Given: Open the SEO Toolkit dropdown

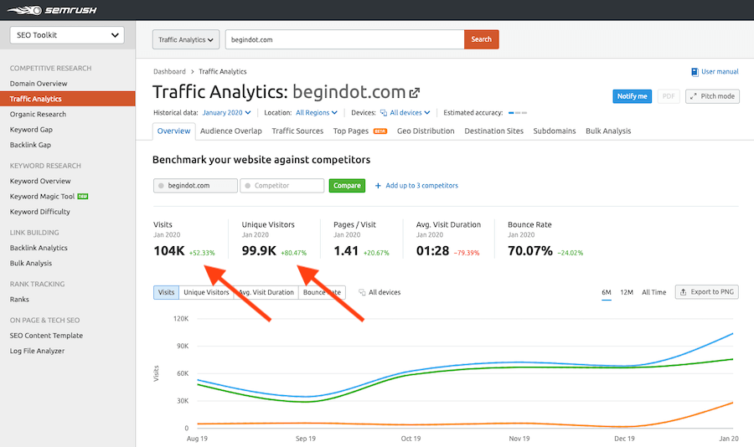Looking at the screenshot, I should coord(67,35).
